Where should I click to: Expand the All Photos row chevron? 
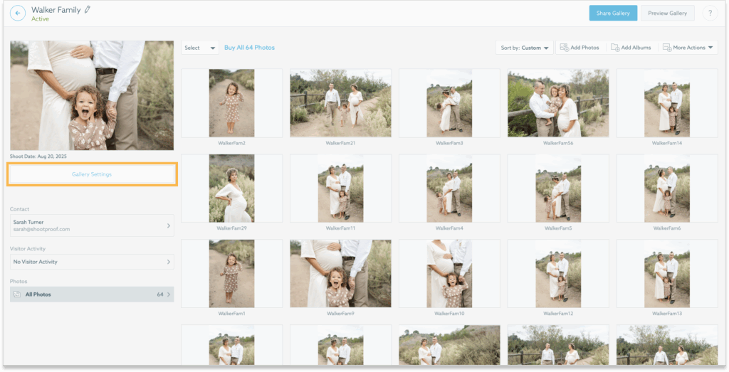tap(168, 294)
